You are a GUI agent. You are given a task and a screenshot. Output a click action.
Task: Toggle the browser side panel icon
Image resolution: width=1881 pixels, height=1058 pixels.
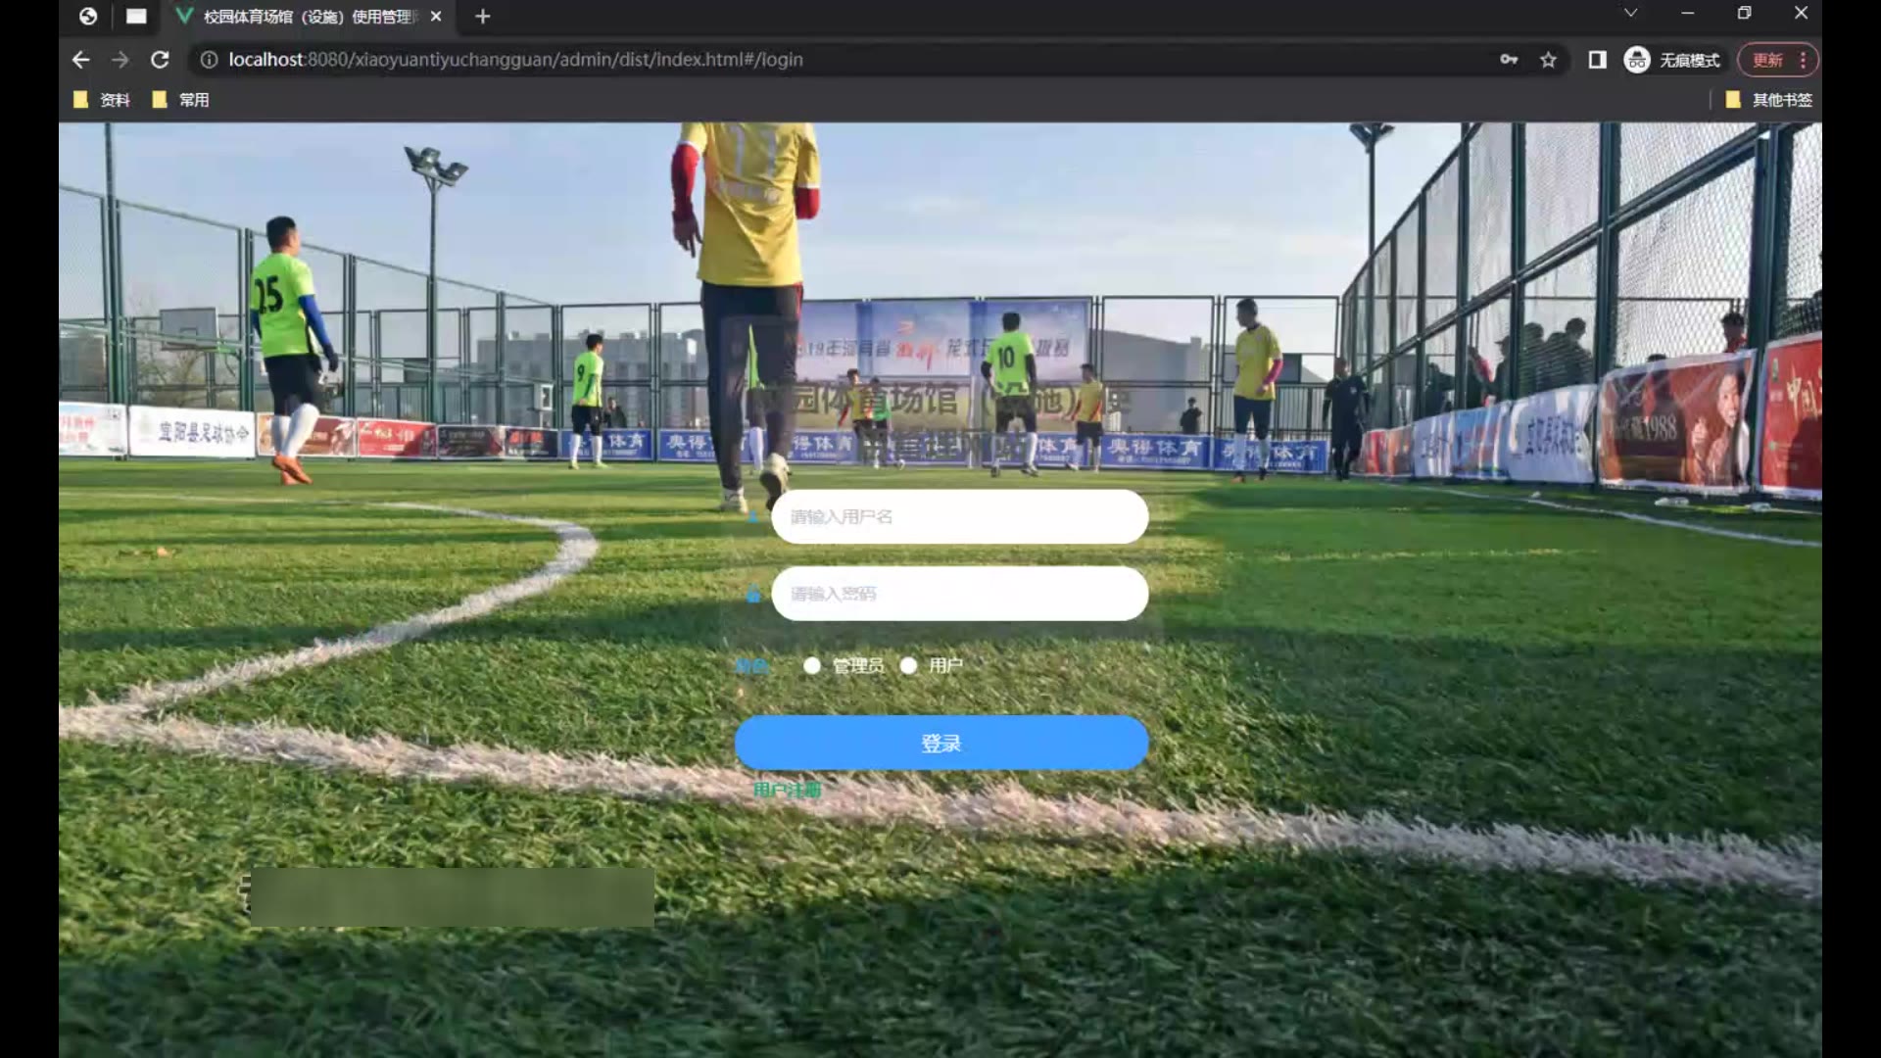(x=1597, y=60)
